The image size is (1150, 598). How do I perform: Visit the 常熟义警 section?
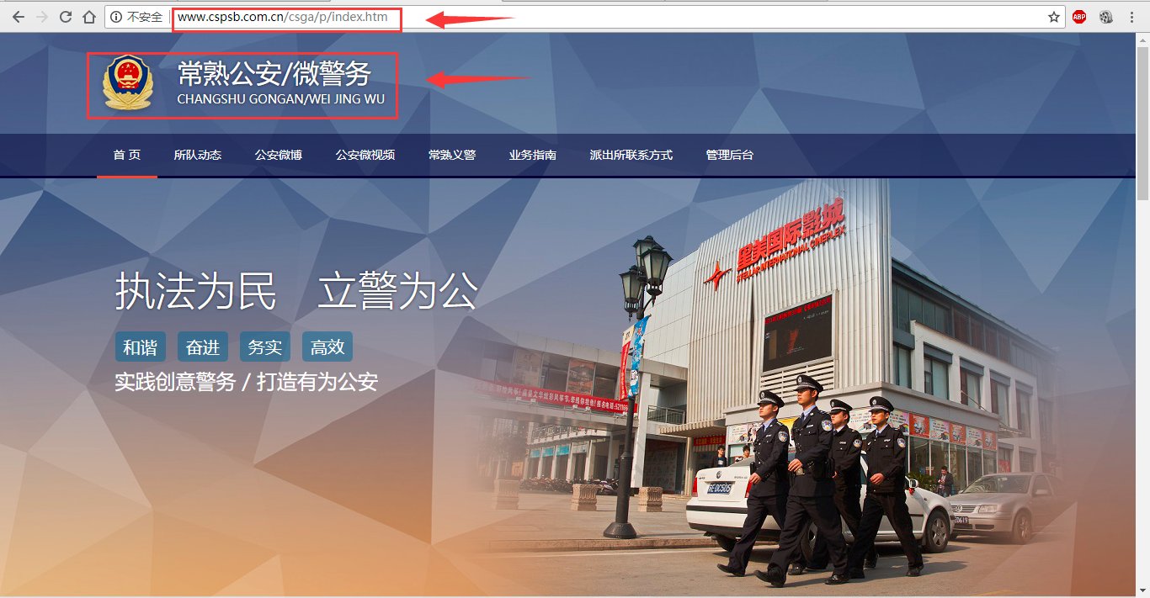click(x=451, y=155)
